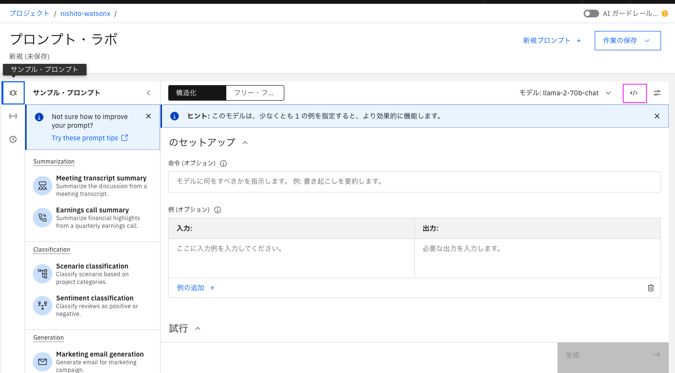Click the 出力 example output cell
This screenshot has width=675, height=373.
[x=538, y=258]
